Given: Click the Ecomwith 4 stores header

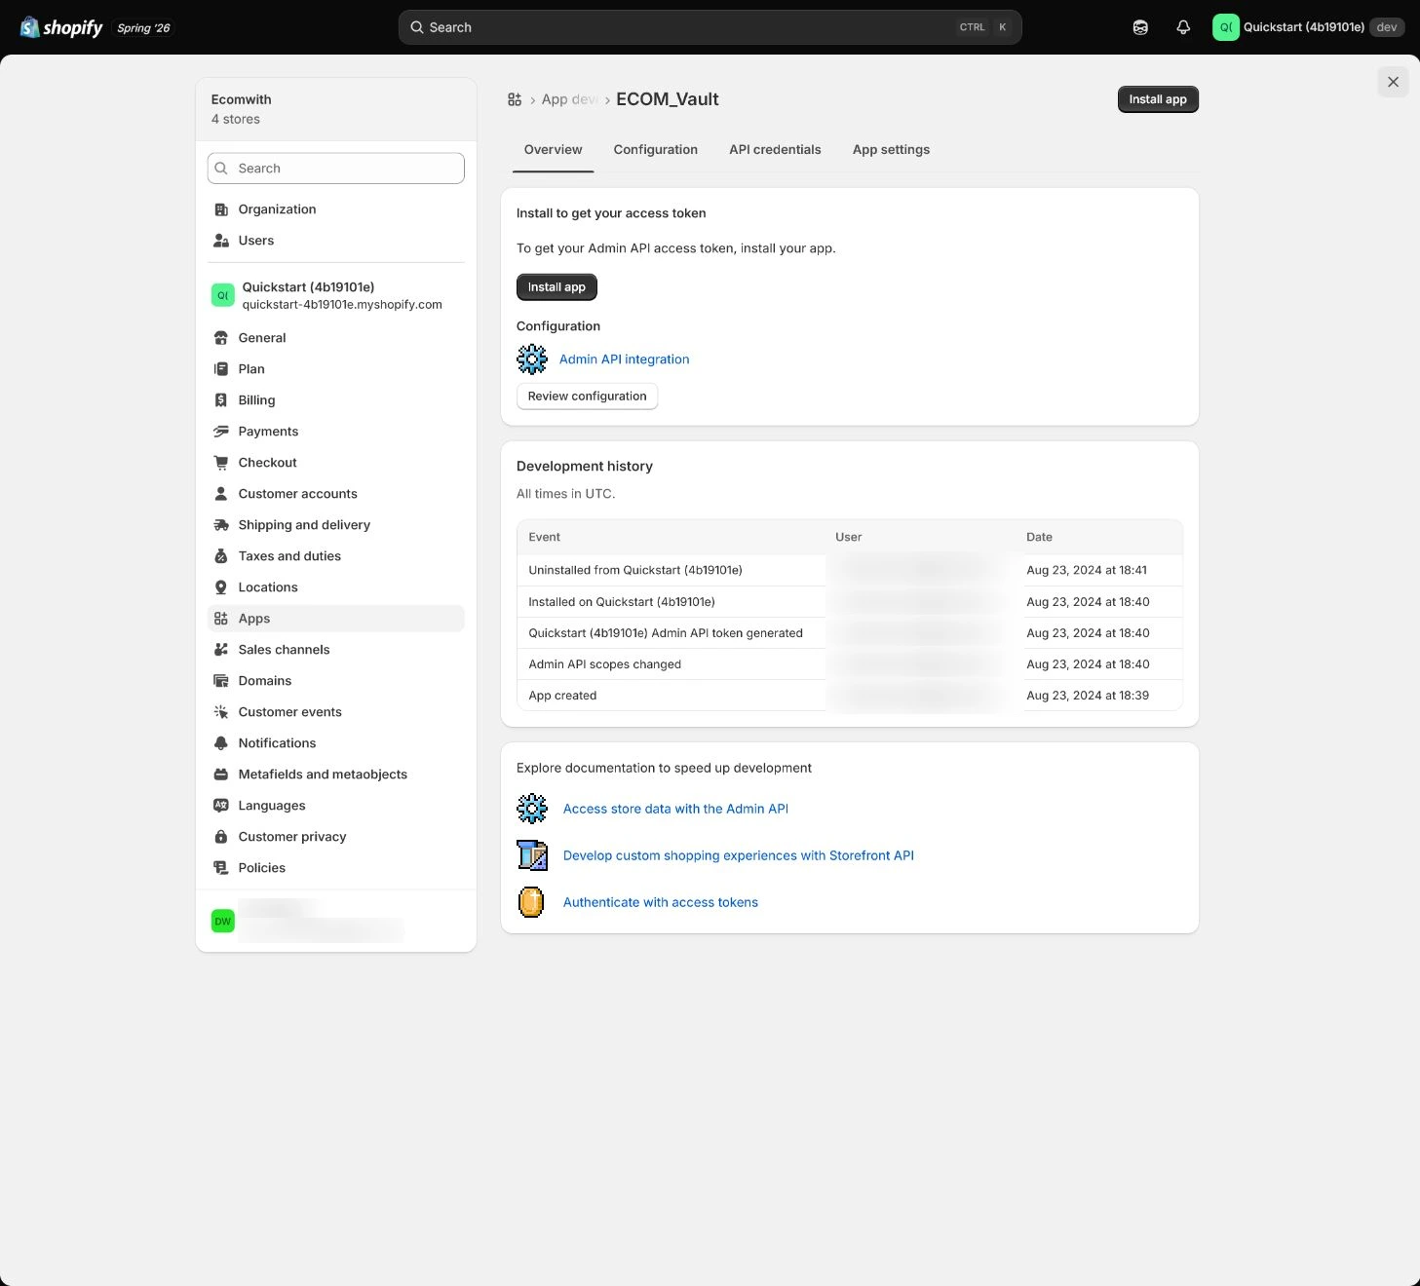Looking at the screenshot, I should pos(336,109).
